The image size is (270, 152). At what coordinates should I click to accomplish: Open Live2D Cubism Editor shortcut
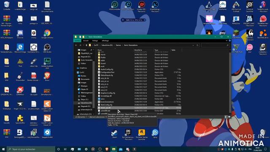click(x=47, y=106)
